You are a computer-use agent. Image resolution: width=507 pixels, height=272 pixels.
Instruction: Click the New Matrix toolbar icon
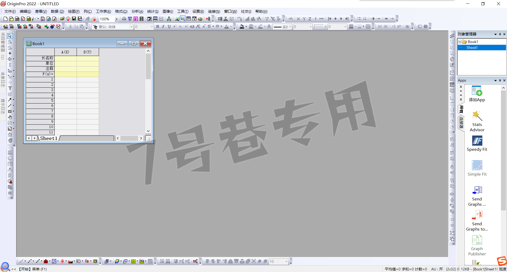point(29,19)
